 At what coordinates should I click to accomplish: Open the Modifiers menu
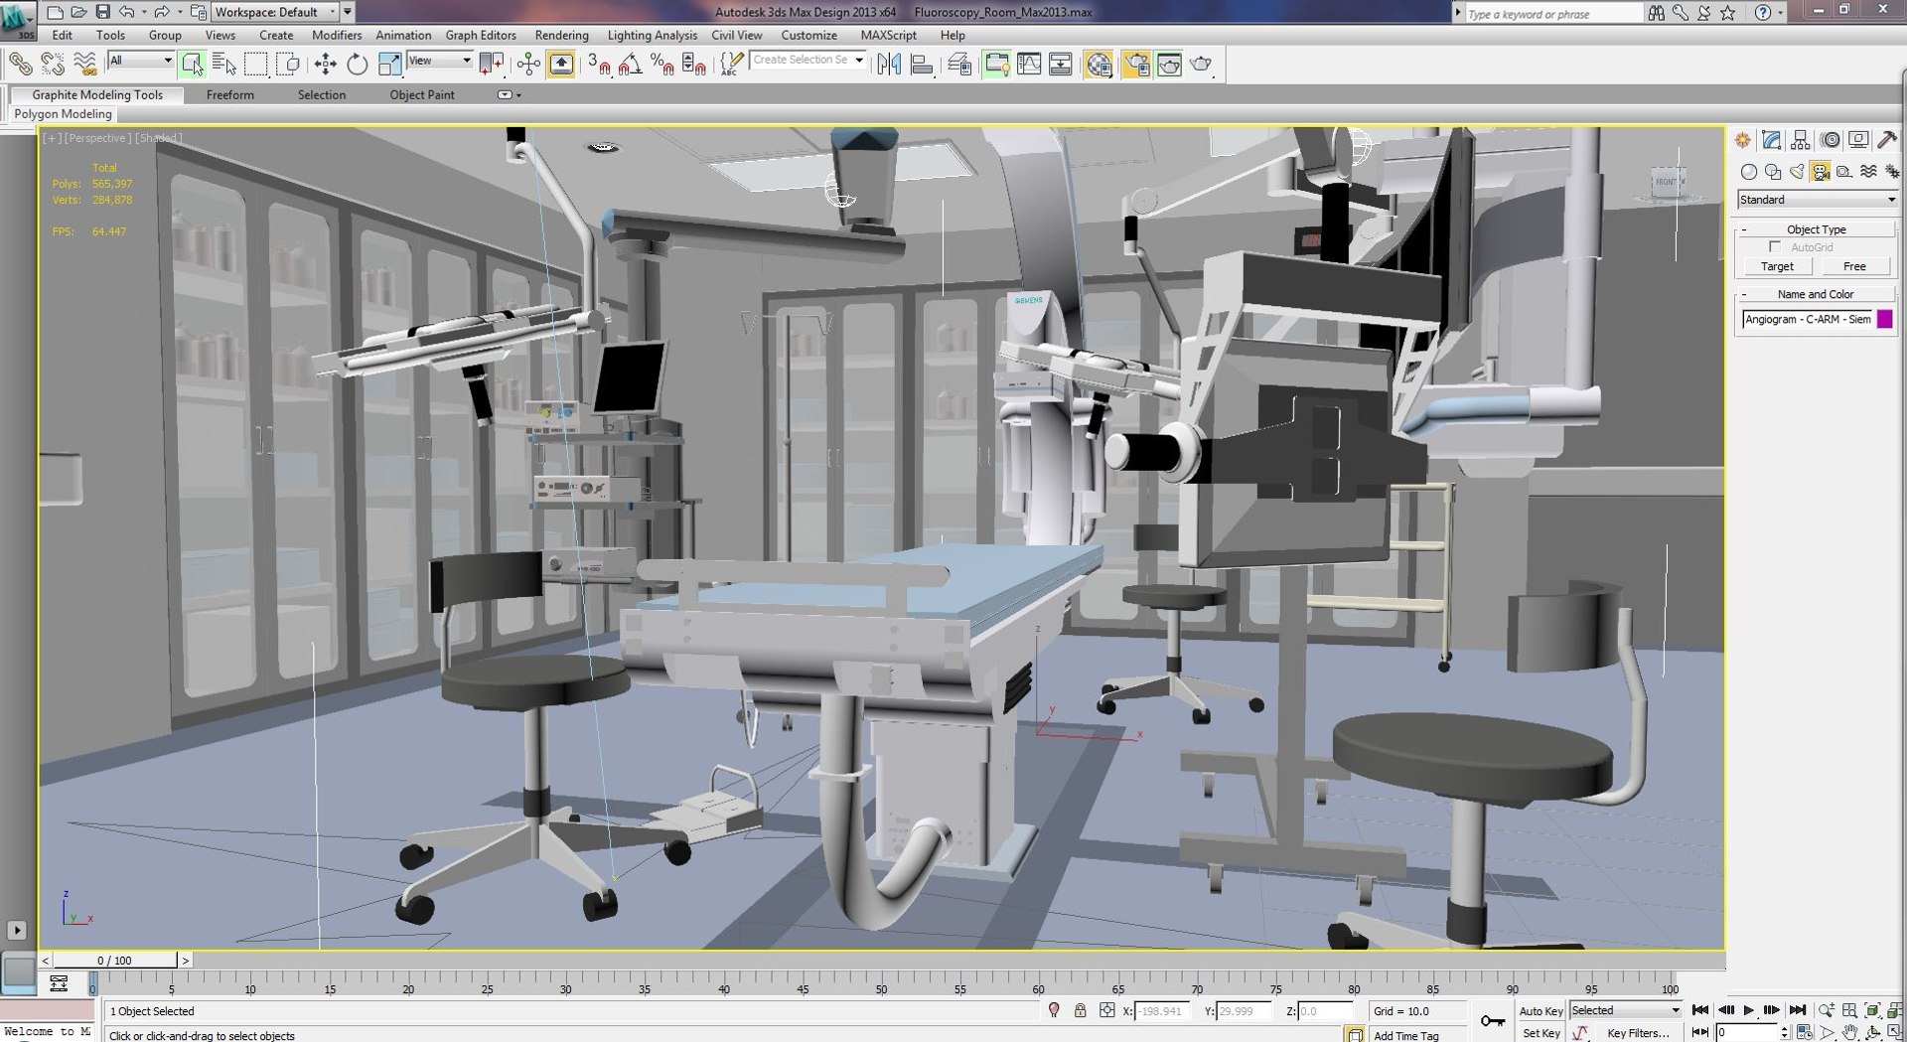point(337,35)
